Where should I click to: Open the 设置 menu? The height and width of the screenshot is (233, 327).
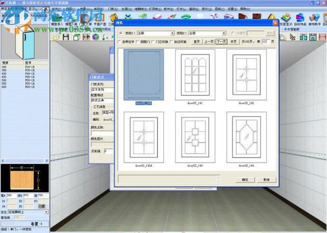click(232, 9)
